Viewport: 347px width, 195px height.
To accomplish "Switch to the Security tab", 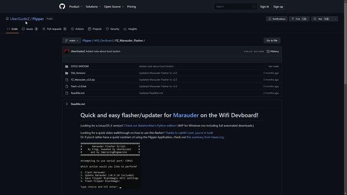I will [112, 29].
